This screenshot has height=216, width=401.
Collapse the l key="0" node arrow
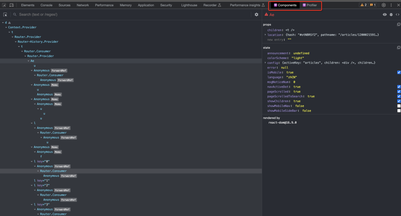click(x=32, y=161)
